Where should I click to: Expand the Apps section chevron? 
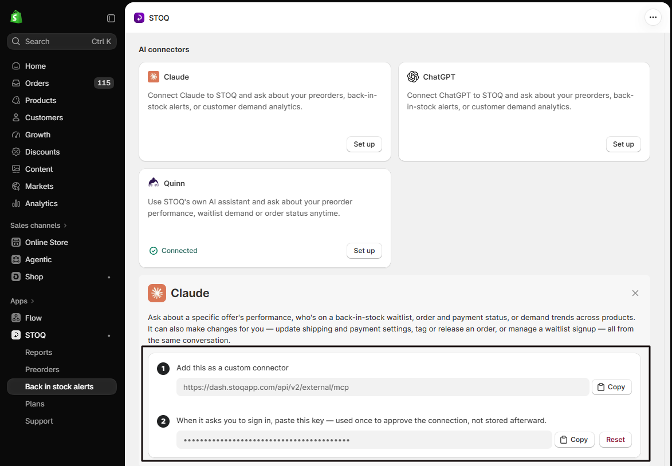[33, 301]
